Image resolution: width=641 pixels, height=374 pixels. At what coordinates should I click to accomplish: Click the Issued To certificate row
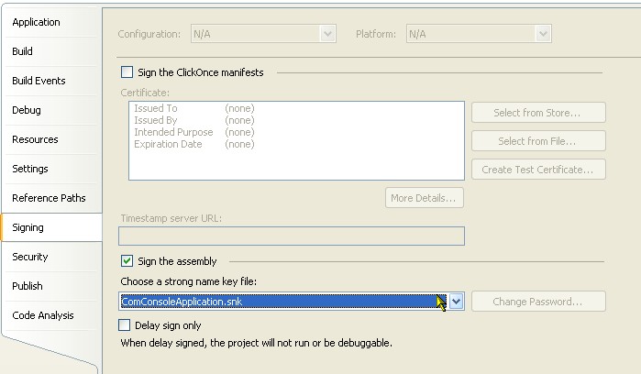pos(194,108)
